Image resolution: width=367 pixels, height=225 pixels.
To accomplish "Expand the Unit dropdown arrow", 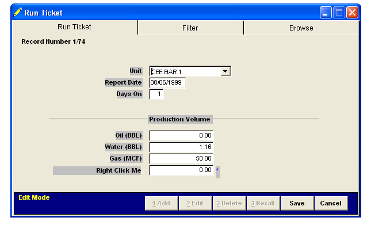I will click(225, 71).
